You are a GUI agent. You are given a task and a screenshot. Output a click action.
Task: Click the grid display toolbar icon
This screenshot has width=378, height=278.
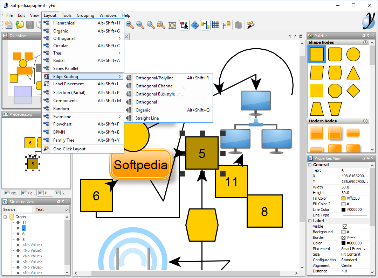coord(215,25)
